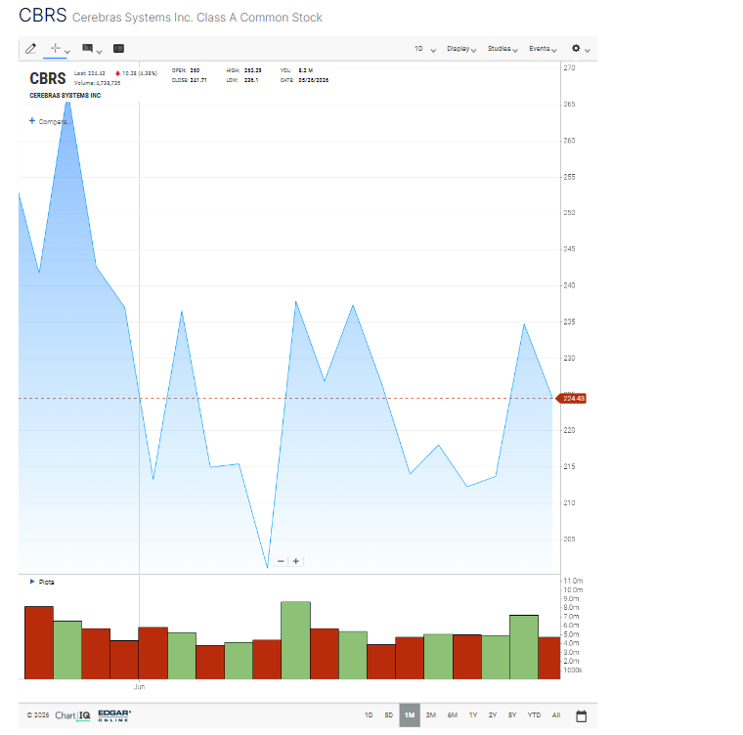Image resolution: width=743 pixels, height=735 pixels.
Task: Select the 1Y range
Action: (x=473, y=715)
